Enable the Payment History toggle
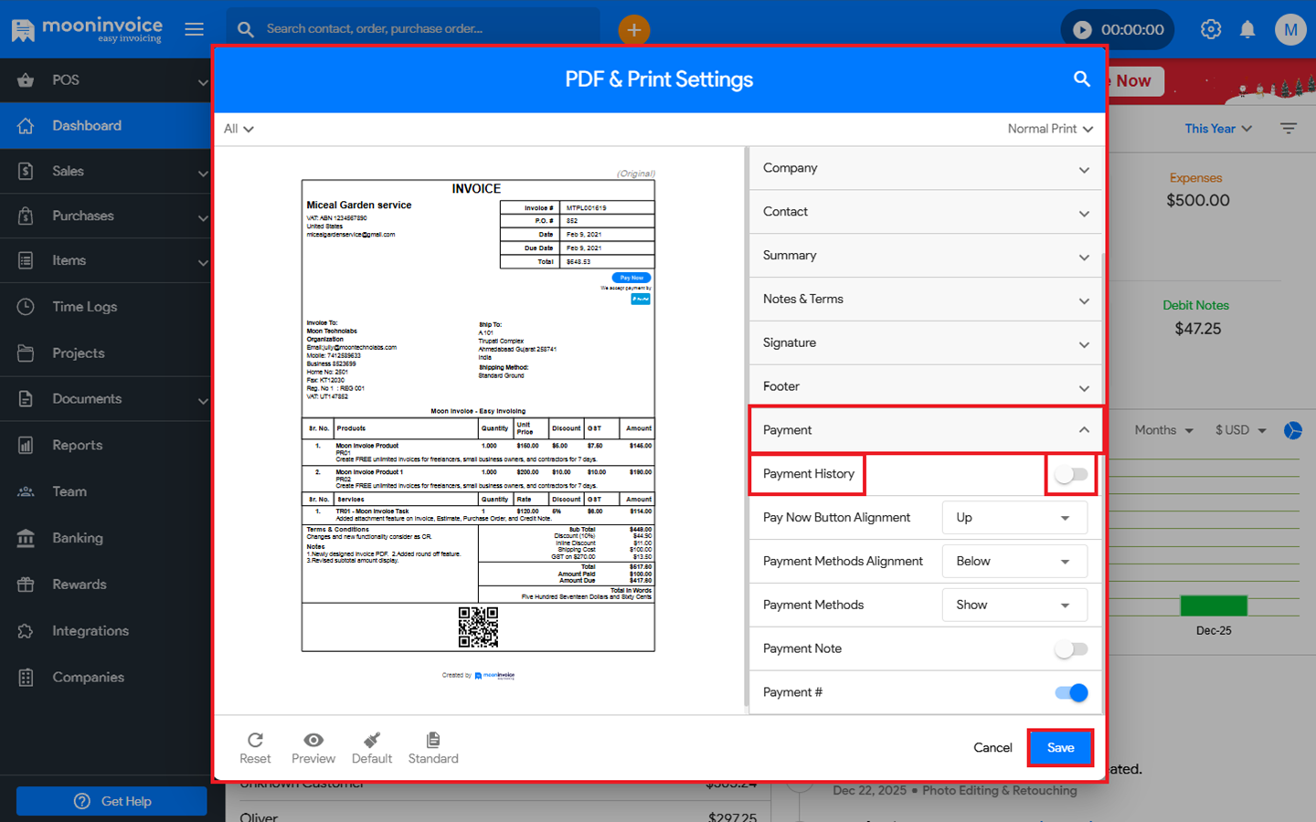This screenshot has height=822, width=1316. click(1071, 474)
